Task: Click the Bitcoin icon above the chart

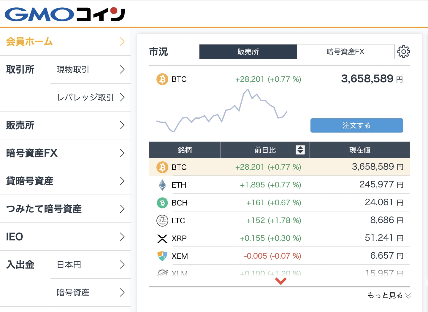Action: pos(162,79)
